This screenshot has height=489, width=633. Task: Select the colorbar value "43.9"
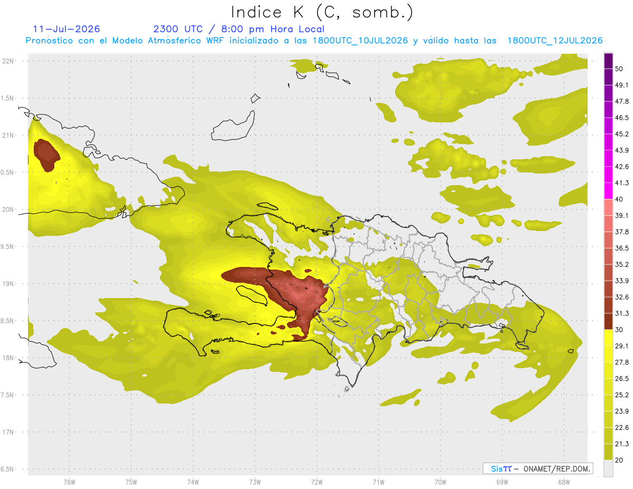[x=622, y=150]
